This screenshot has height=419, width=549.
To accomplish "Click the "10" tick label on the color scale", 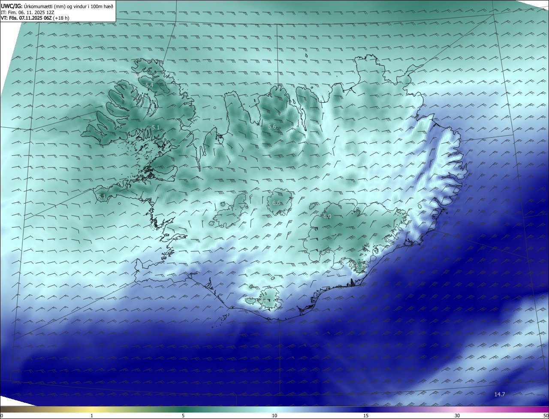I will coord(274,416).
